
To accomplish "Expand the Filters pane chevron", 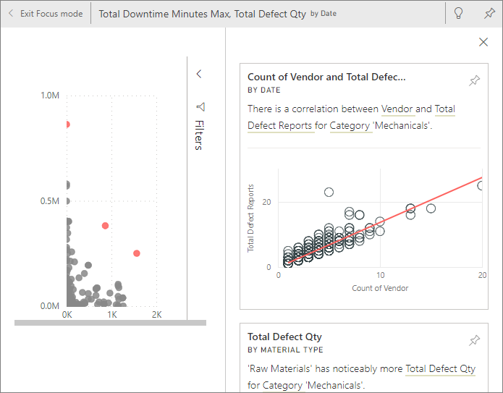I will click(199, 74).
